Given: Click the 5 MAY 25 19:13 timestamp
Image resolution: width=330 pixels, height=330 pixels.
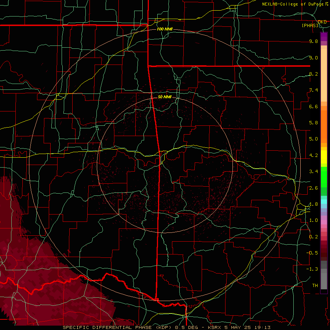Looking at the screenshot, I should click(x=247, y=327).
